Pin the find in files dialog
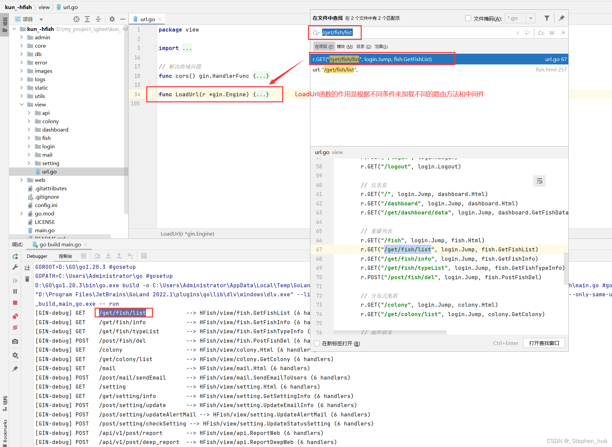612x447 pixels. pos(561,18)
